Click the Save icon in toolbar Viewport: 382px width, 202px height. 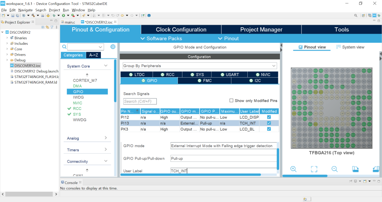(x=13, y=15)
